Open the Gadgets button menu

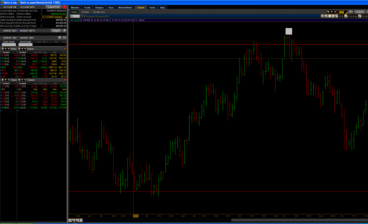click(56, 31)
